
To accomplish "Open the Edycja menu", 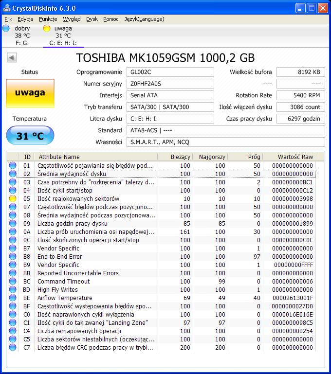I will [25, 19].
